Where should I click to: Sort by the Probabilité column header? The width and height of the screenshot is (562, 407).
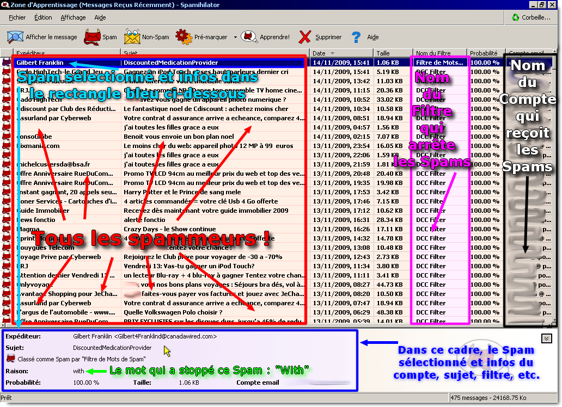[x=486, y=53]
